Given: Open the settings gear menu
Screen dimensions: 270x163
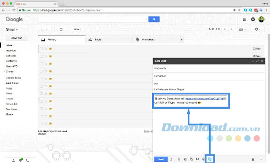Looking at the screenshot, I should (256, 29).
